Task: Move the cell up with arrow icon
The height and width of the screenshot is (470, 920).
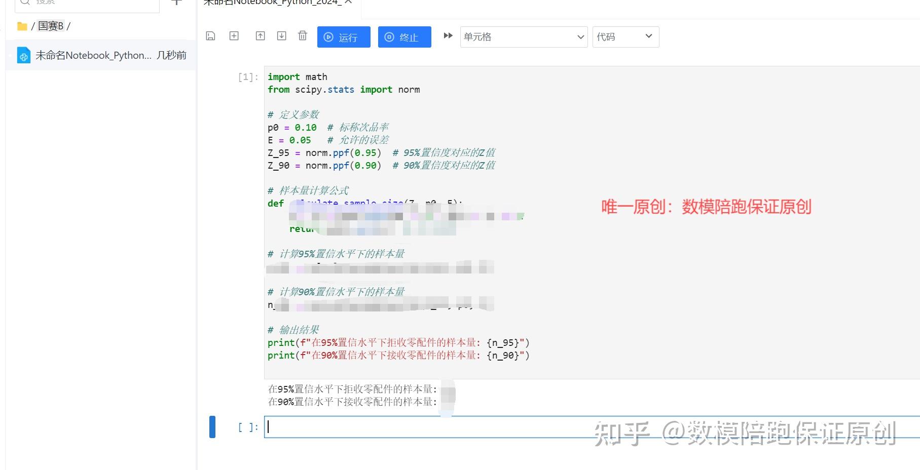Action: (x=261, y=36)
